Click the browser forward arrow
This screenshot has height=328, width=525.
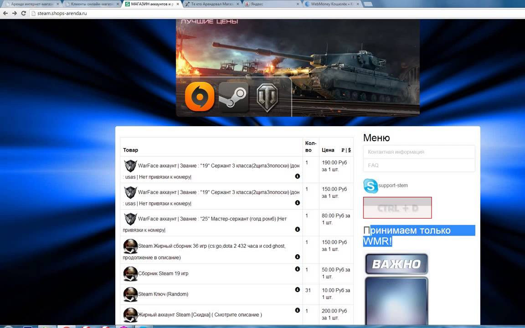15,13
